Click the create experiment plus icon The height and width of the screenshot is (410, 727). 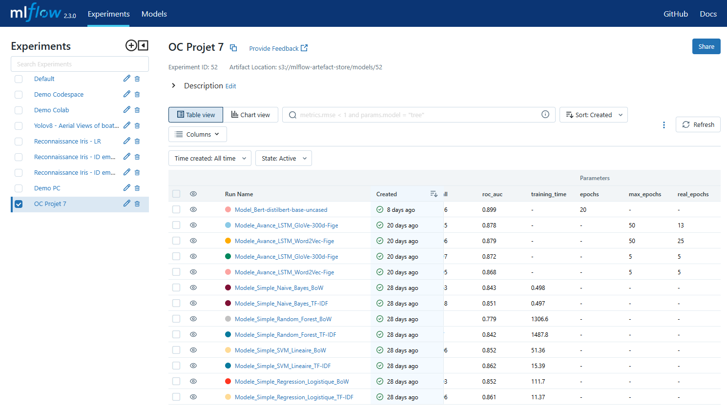pos(131,45)
